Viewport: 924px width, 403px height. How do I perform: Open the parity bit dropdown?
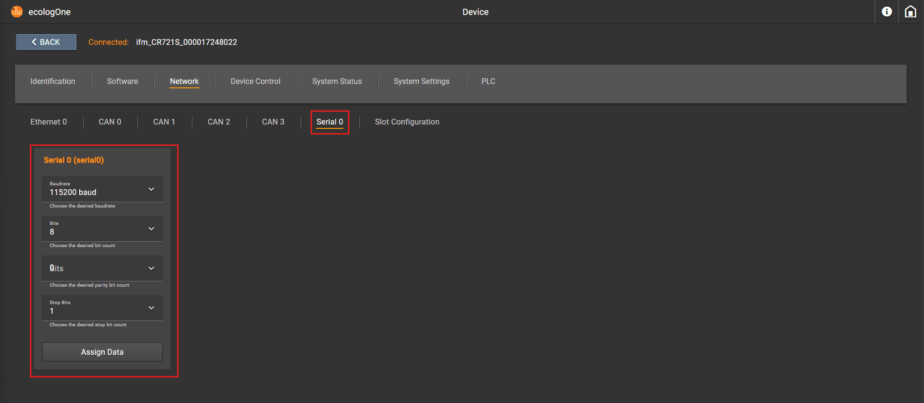102,268
